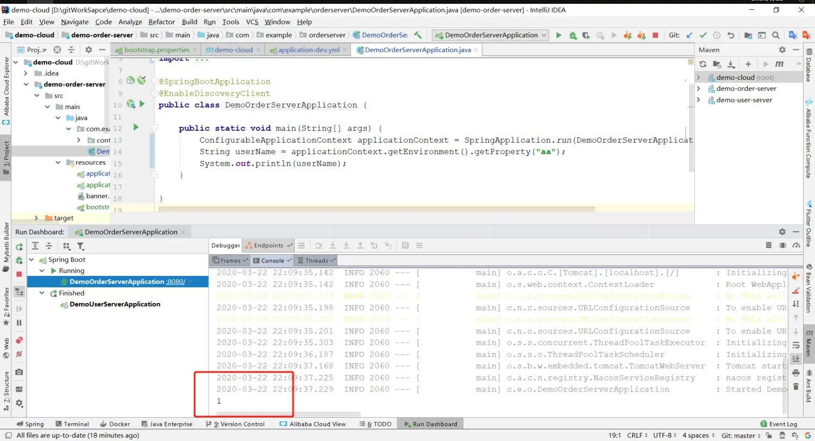815x441 pixels.
Task: Switch to the application-dev.yml tab
Action: point(308,50)
